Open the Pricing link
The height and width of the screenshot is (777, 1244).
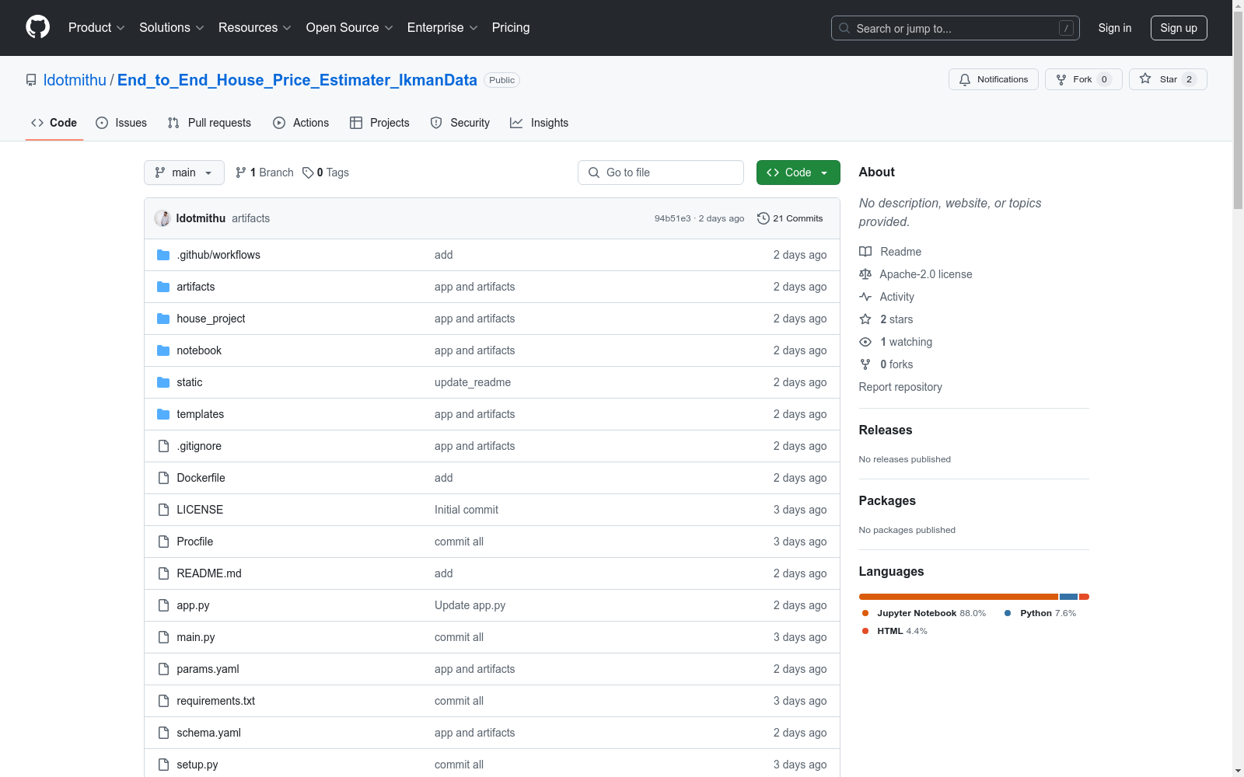coord(511,28)
